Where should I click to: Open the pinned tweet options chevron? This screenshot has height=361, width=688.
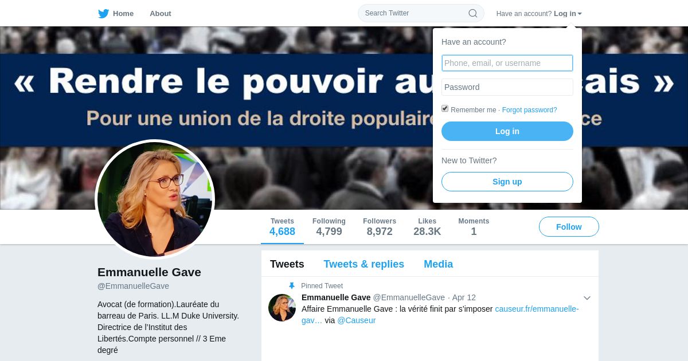(x=587, y=298)
